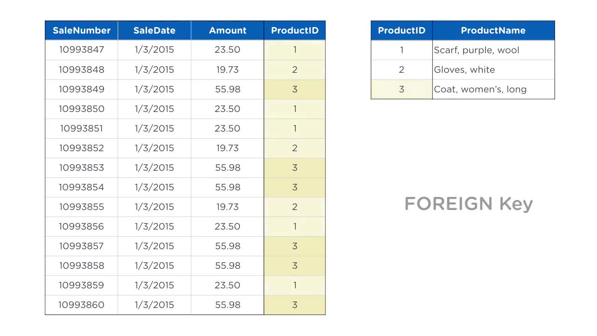This screenshot has height=336, width=597.
Task: Click the SaleDate cell for sale 10993855
Action: pyautogui.click(x=154, y=207)
